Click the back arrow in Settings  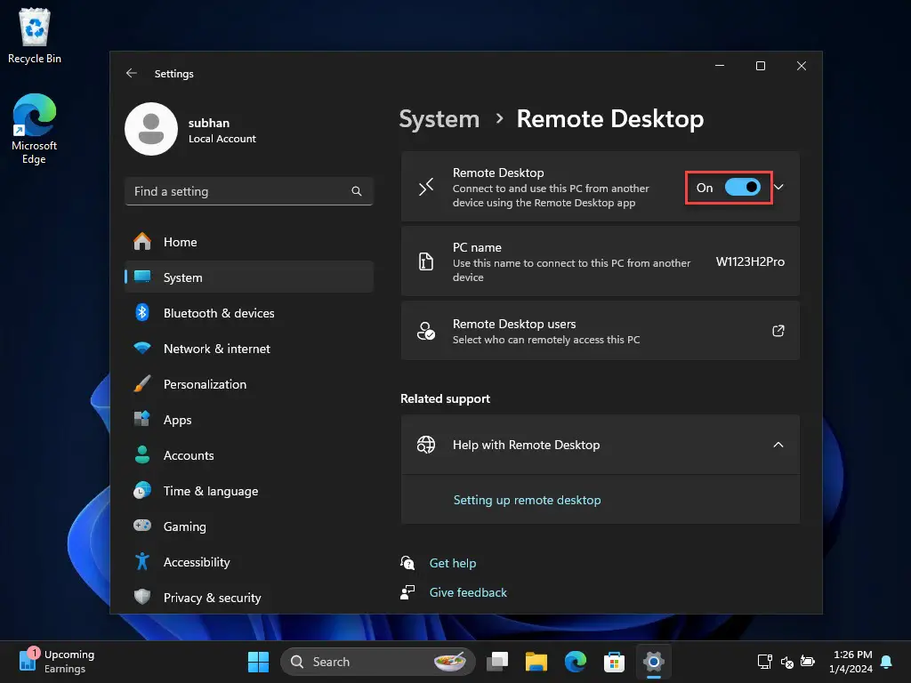point(132,73)
